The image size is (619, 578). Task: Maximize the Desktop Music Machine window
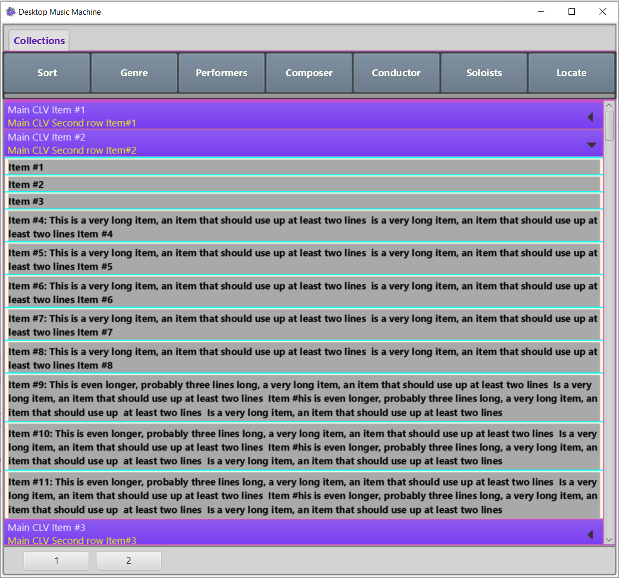click(x=571, y=12)
